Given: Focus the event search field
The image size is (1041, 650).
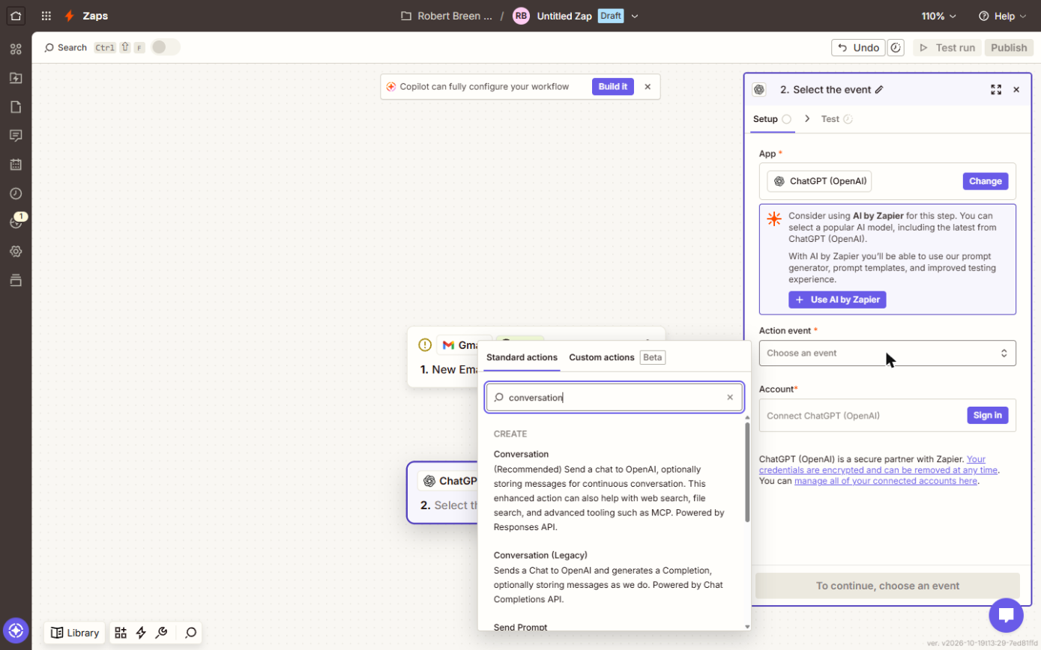Looking at the screenshot, I should (615, 398).
